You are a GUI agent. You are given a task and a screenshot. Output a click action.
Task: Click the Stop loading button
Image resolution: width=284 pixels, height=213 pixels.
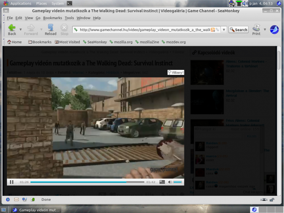[x=64, y=30]
